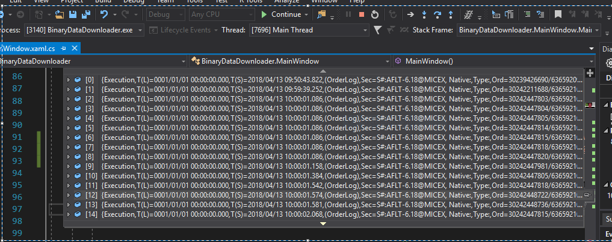
Task: Open the Process dropdown for BinaryDataDownloader.exe
Action: (x=140, y=29)
